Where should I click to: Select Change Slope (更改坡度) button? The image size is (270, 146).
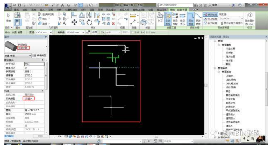[198, 19]
